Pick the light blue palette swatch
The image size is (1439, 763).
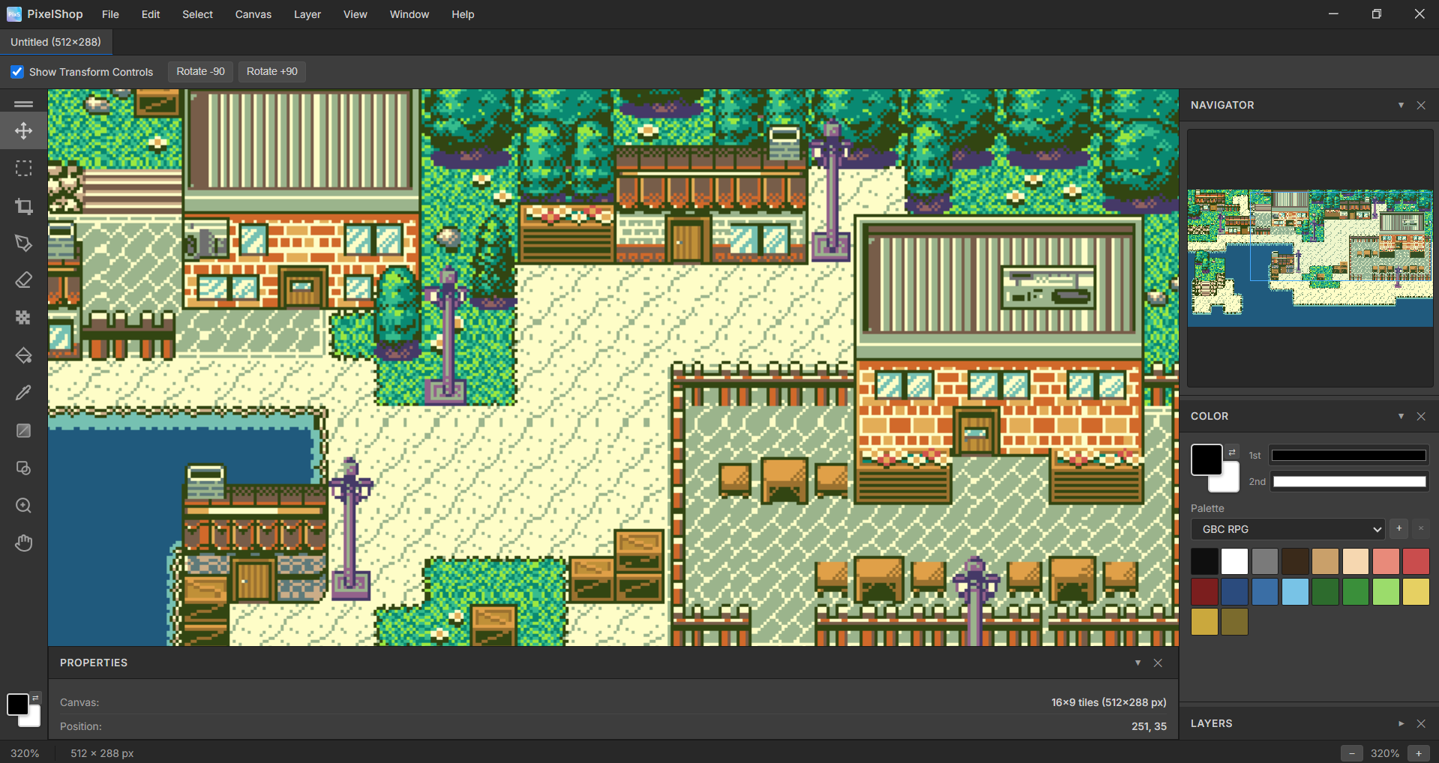pyautogui.click(x=1295, y=592)
